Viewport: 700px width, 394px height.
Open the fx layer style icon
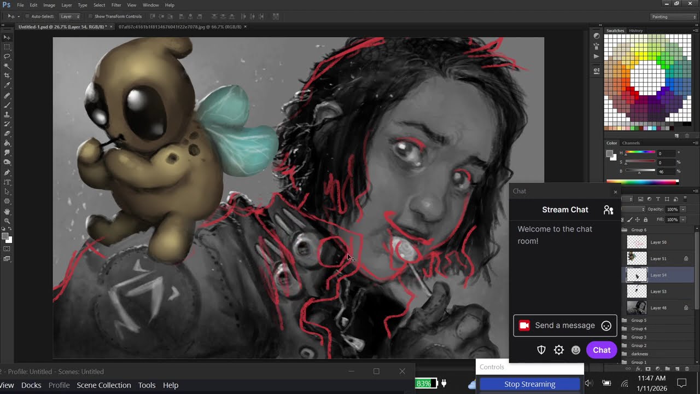(638, 369)
